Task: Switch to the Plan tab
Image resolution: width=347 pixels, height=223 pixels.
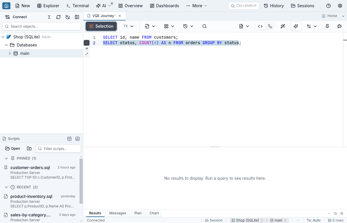Action: tap(138, 213)
